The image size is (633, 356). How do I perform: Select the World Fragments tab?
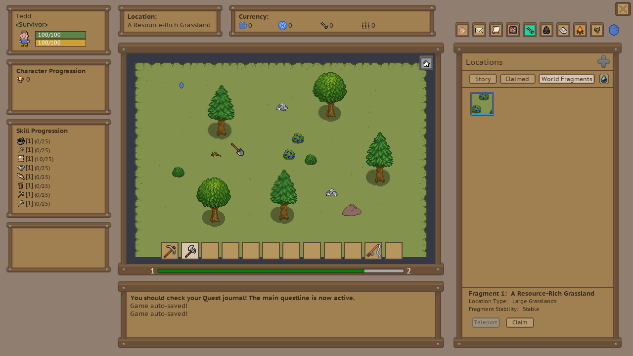click(x=566, y=79)
